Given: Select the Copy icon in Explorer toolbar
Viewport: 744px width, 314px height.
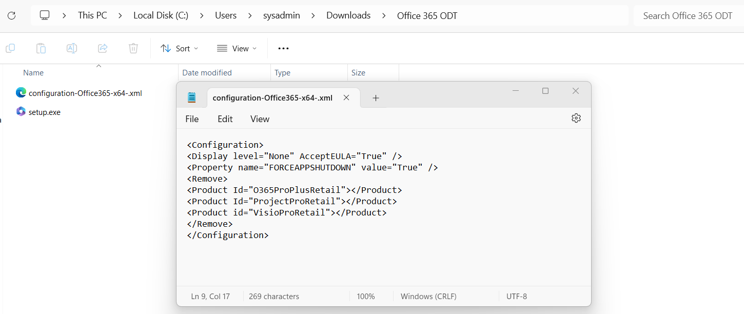Looking at the screenshot, I should [x=10, y=48].
